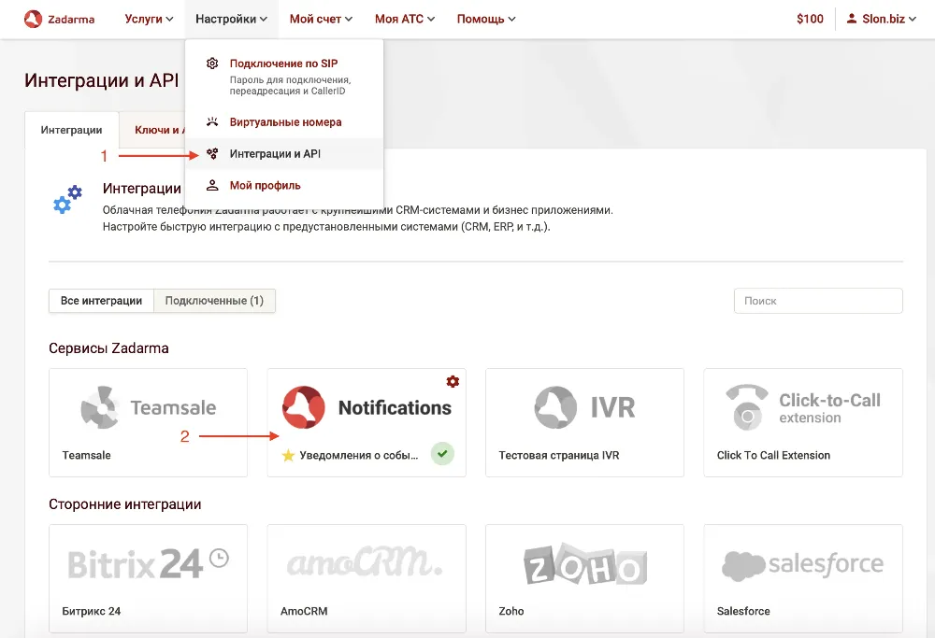Click Тестовая страница IVR label
This screenshot has height=638, width=935.
tap(559, 455)
